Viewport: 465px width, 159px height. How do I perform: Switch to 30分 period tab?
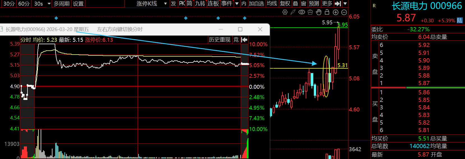(9, 4)
